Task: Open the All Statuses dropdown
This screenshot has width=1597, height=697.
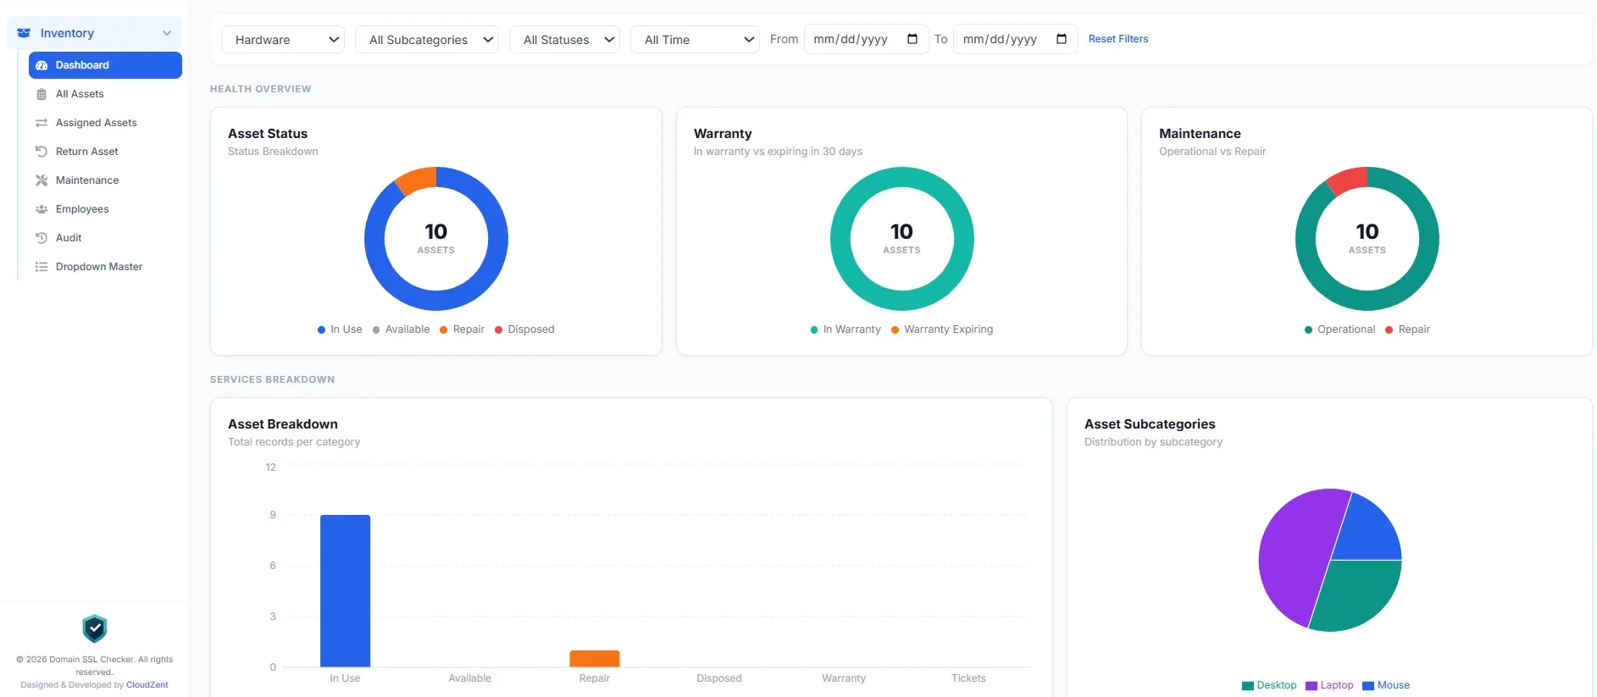Action: tap(564, 40)
